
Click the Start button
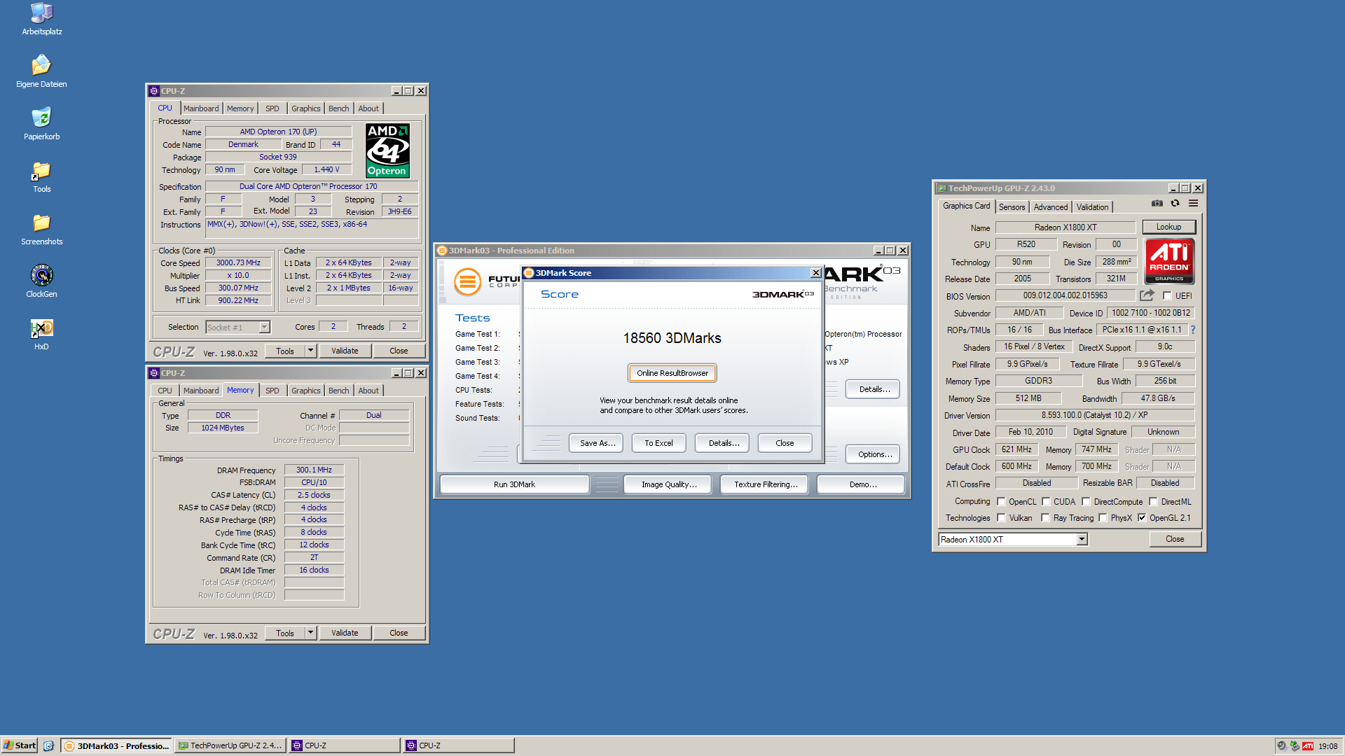coord(20,745)
